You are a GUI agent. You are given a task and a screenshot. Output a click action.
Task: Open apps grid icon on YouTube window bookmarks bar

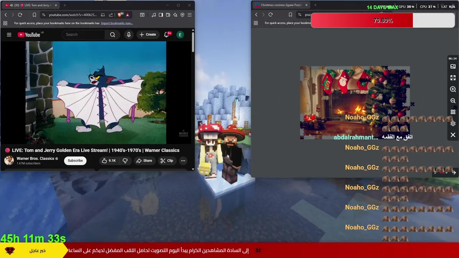(5, 23)
